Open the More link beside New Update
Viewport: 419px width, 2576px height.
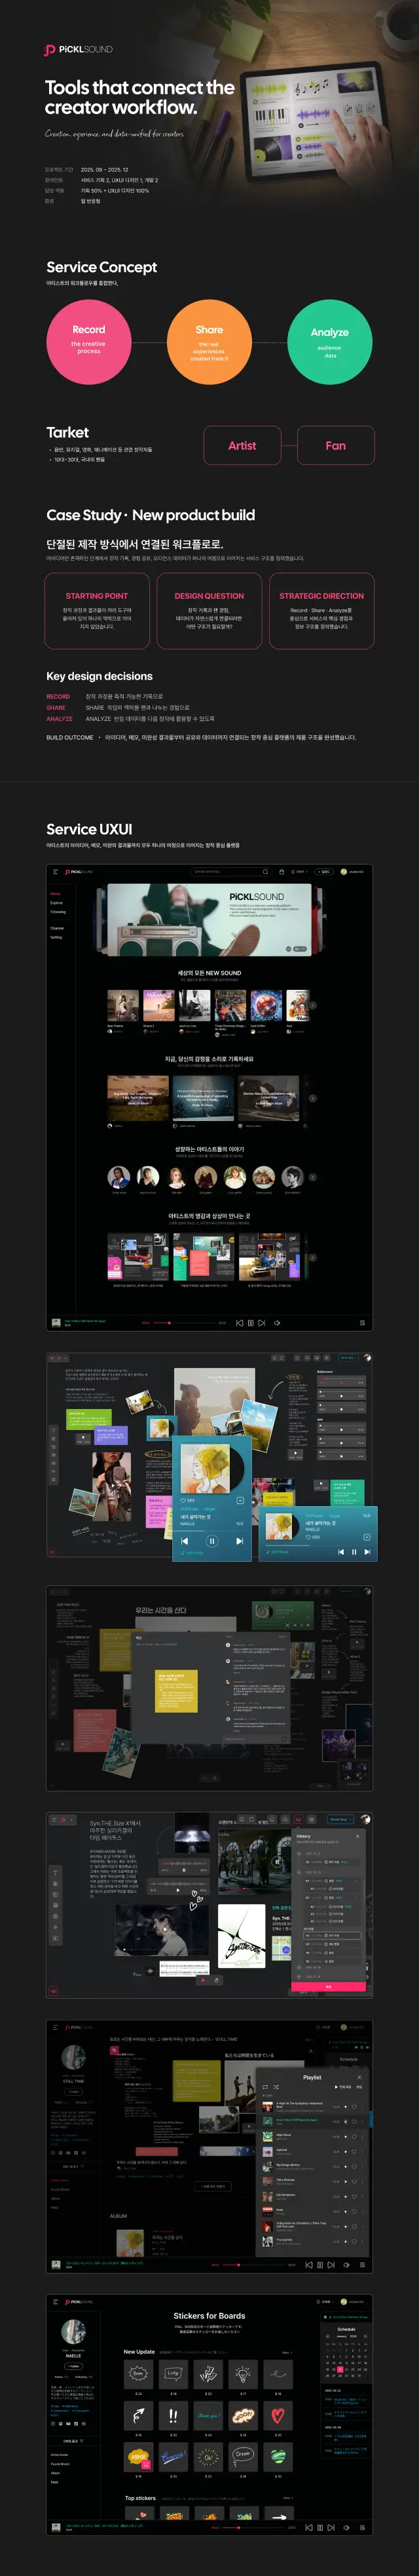click(287, 2352)
